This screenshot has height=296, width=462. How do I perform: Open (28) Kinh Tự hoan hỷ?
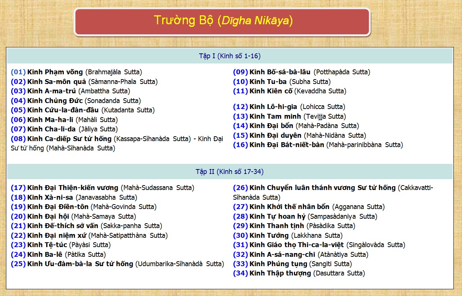(269, 216)
